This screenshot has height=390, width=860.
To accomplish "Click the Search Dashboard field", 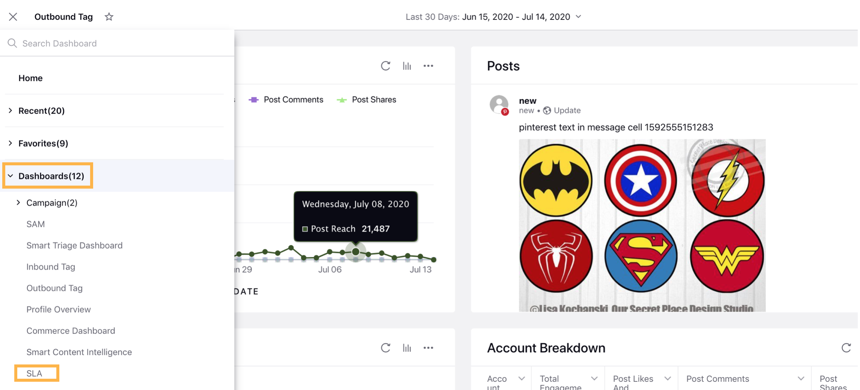I will click(x=117, y=43).
